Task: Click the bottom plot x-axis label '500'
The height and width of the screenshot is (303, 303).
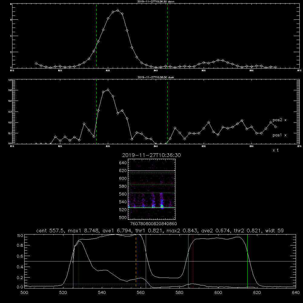Action: tap(24, 293)
